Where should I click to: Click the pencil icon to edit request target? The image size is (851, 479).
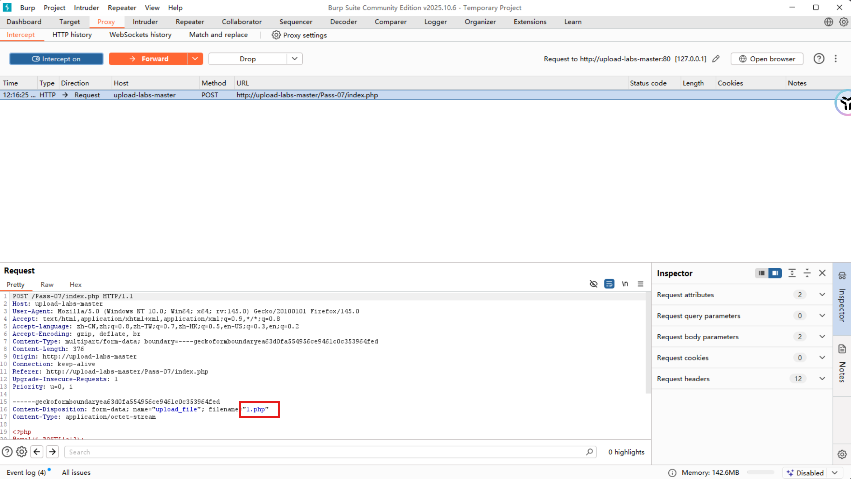[716, 59]
